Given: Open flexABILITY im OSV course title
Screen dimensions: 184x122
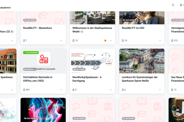Looking at the screenshot, I should [x=133, y=28].
